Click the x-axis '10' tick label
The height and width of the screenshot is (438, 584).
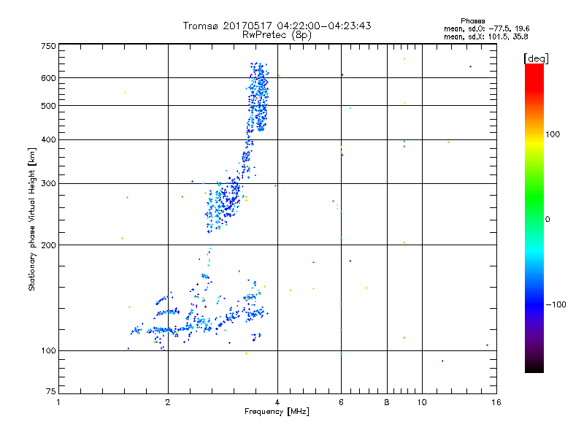pos(422,402)
